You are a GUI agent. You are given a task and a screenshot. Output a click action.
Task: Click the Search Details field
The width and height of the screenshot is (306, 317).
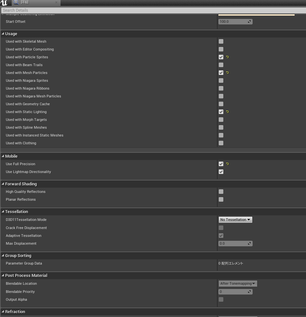(x=154, y=10)
